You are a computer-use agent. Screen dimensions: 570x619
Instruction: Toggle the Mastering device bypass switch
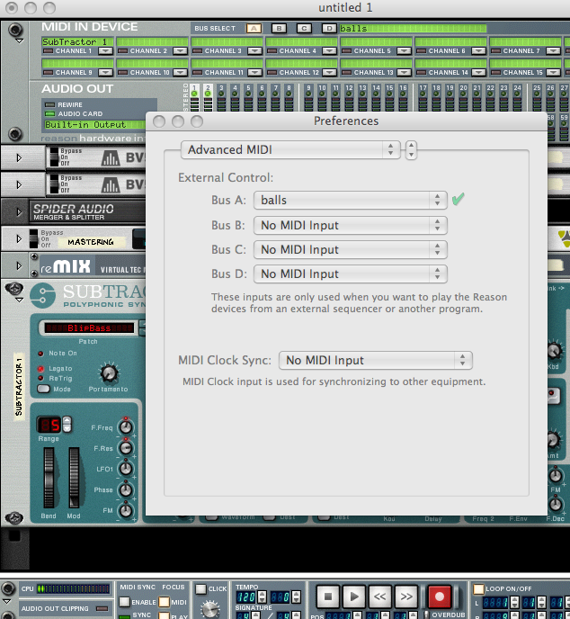(x=34, y=238)
